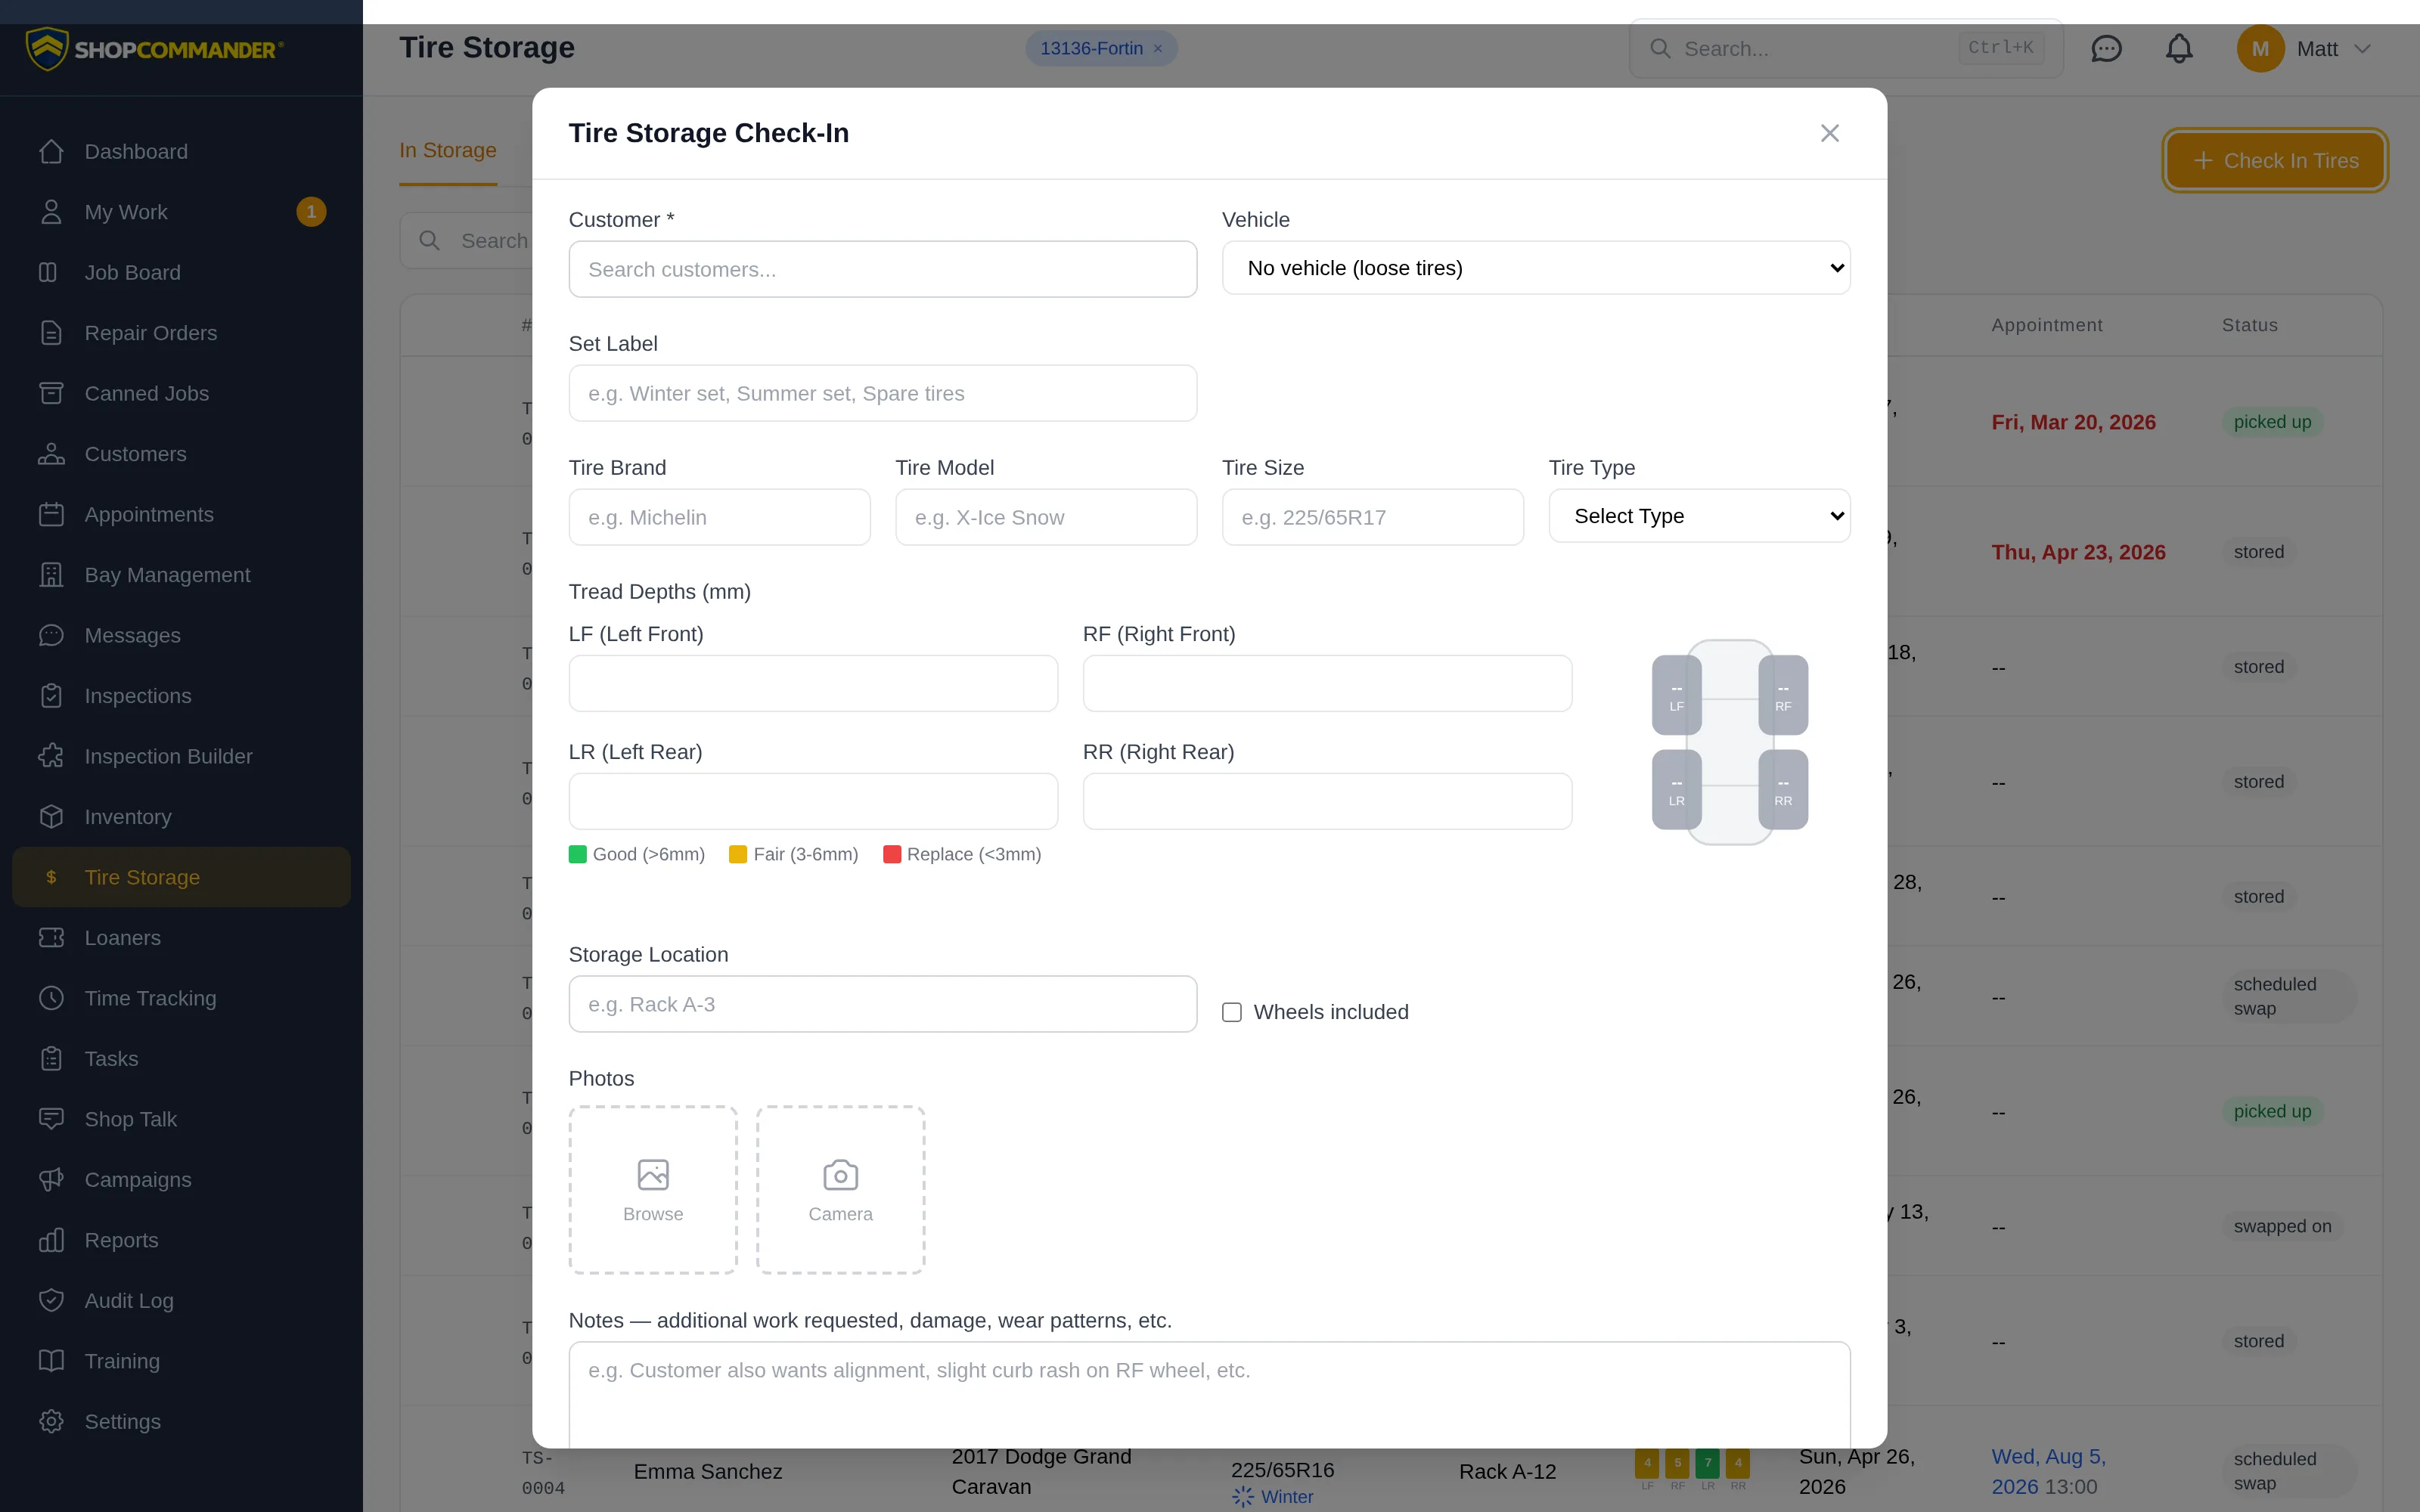Screen dimensions: 2420x1512
Task: Switch to the In Storage tab
Action: (448, 151)
